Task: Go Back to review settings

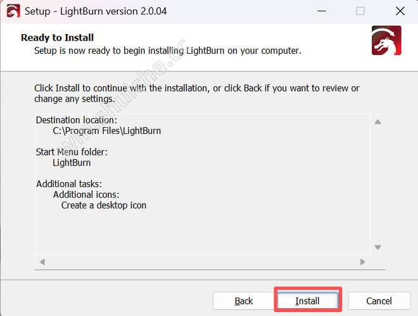Action: tap(243, 301)
